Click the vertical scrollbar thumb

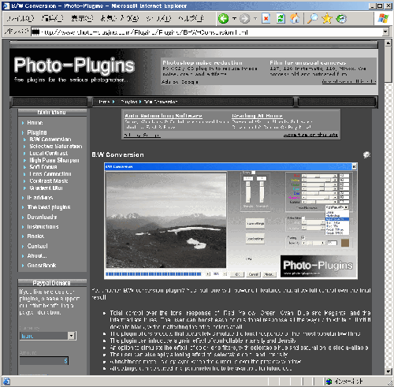pyautogui.click(x=388, y=65)
